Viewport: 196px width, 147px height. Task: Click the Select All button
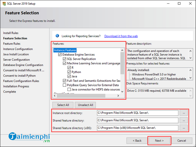point(63,105)
